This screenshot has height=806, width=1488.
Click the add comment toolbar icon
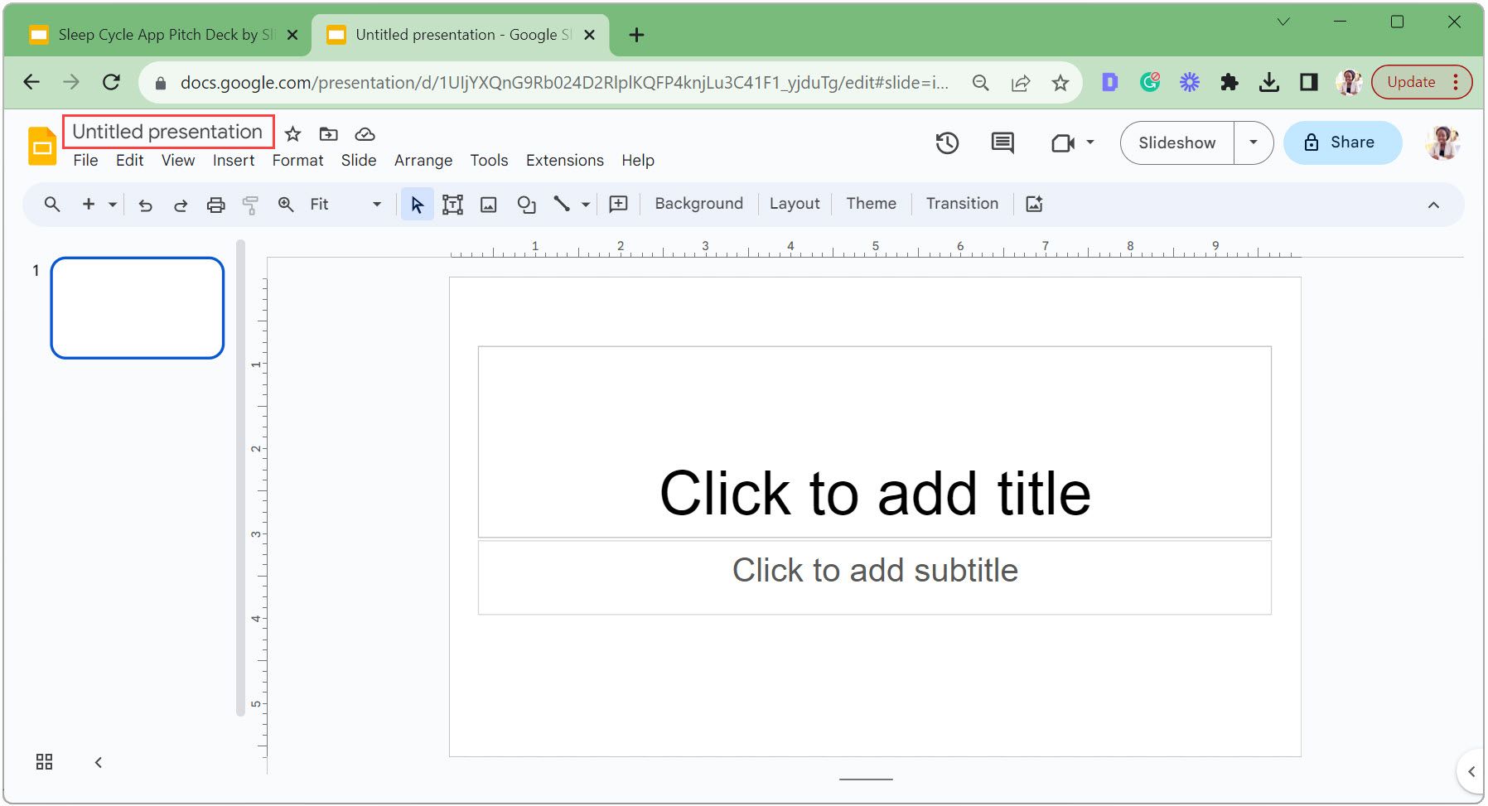618,205
